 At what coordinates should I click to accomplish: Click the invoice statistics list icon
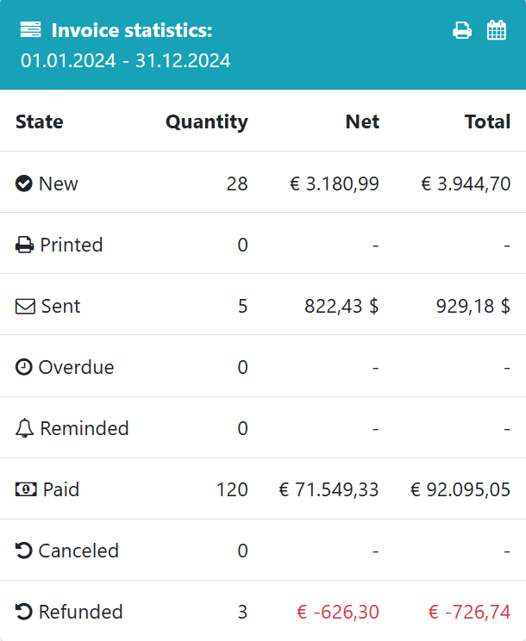[30, 31]
